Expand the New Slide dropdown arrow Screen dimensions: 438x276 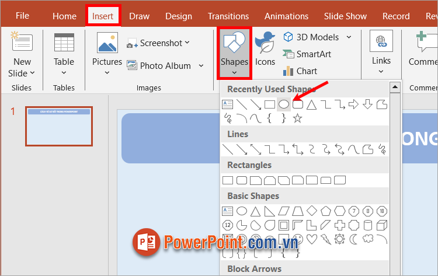tap(32, 73)
